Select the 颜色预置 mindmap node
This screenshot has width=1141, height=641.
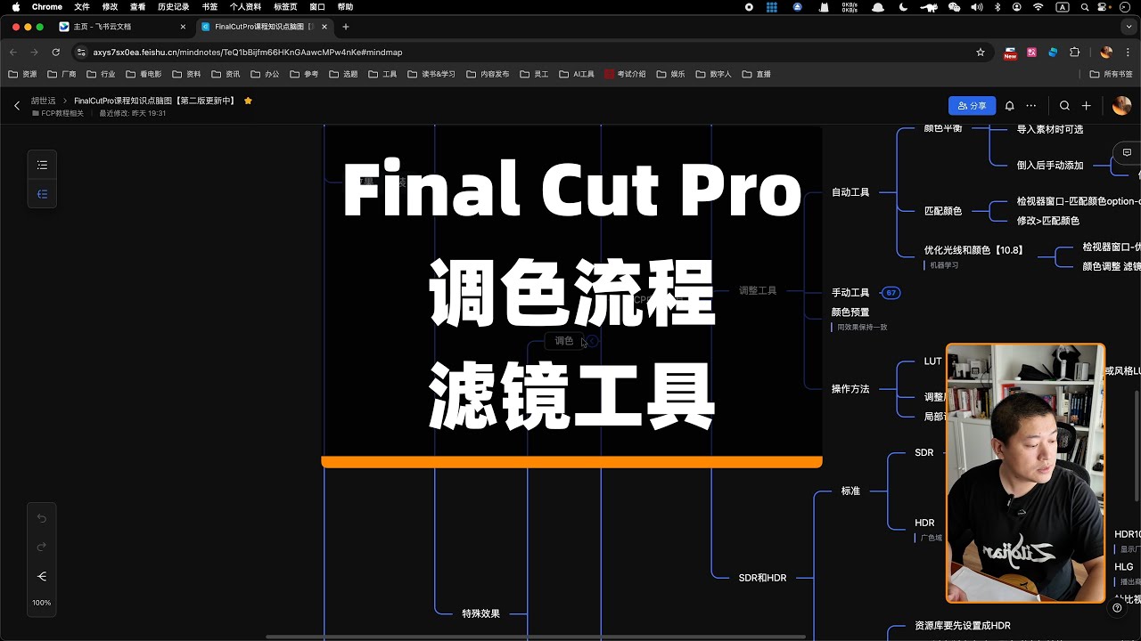[850, 312]
